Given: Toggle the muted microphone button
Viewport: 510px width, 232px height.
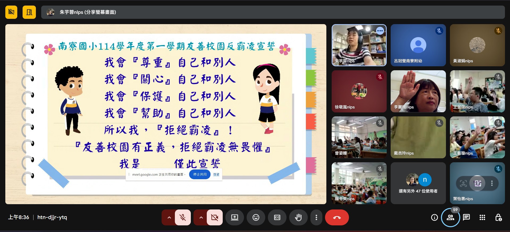Looking at the screenshot, I should coord(183,217).
